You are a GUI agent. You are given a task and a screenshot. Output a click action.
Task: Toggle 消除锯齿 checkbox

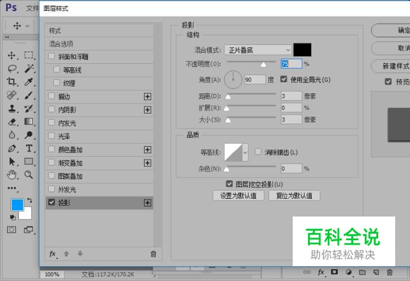(x=258, y=151)
